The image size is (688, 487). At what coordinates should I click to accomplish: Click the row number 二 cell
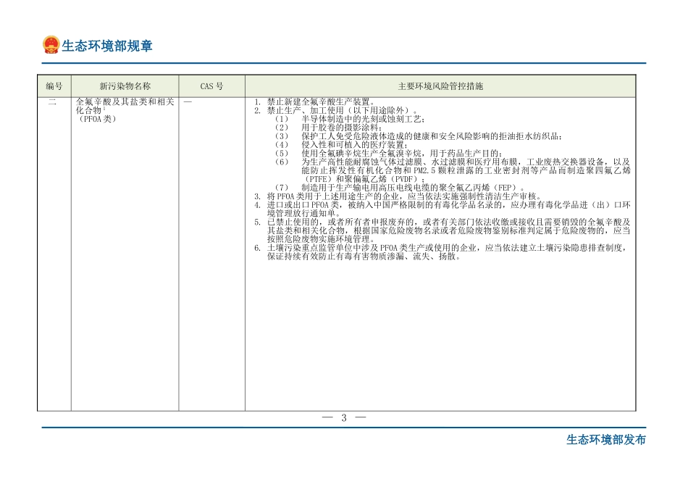tap(51, 102)
